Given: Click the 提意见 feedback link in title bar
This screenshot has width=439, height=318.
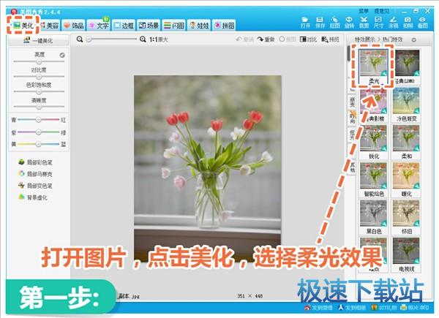Looking at the screenshot, I should [382, 11].
